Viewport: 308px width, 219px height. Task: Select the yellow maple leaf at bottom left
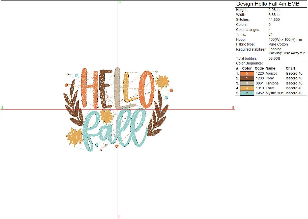click(x=74, y=137)
